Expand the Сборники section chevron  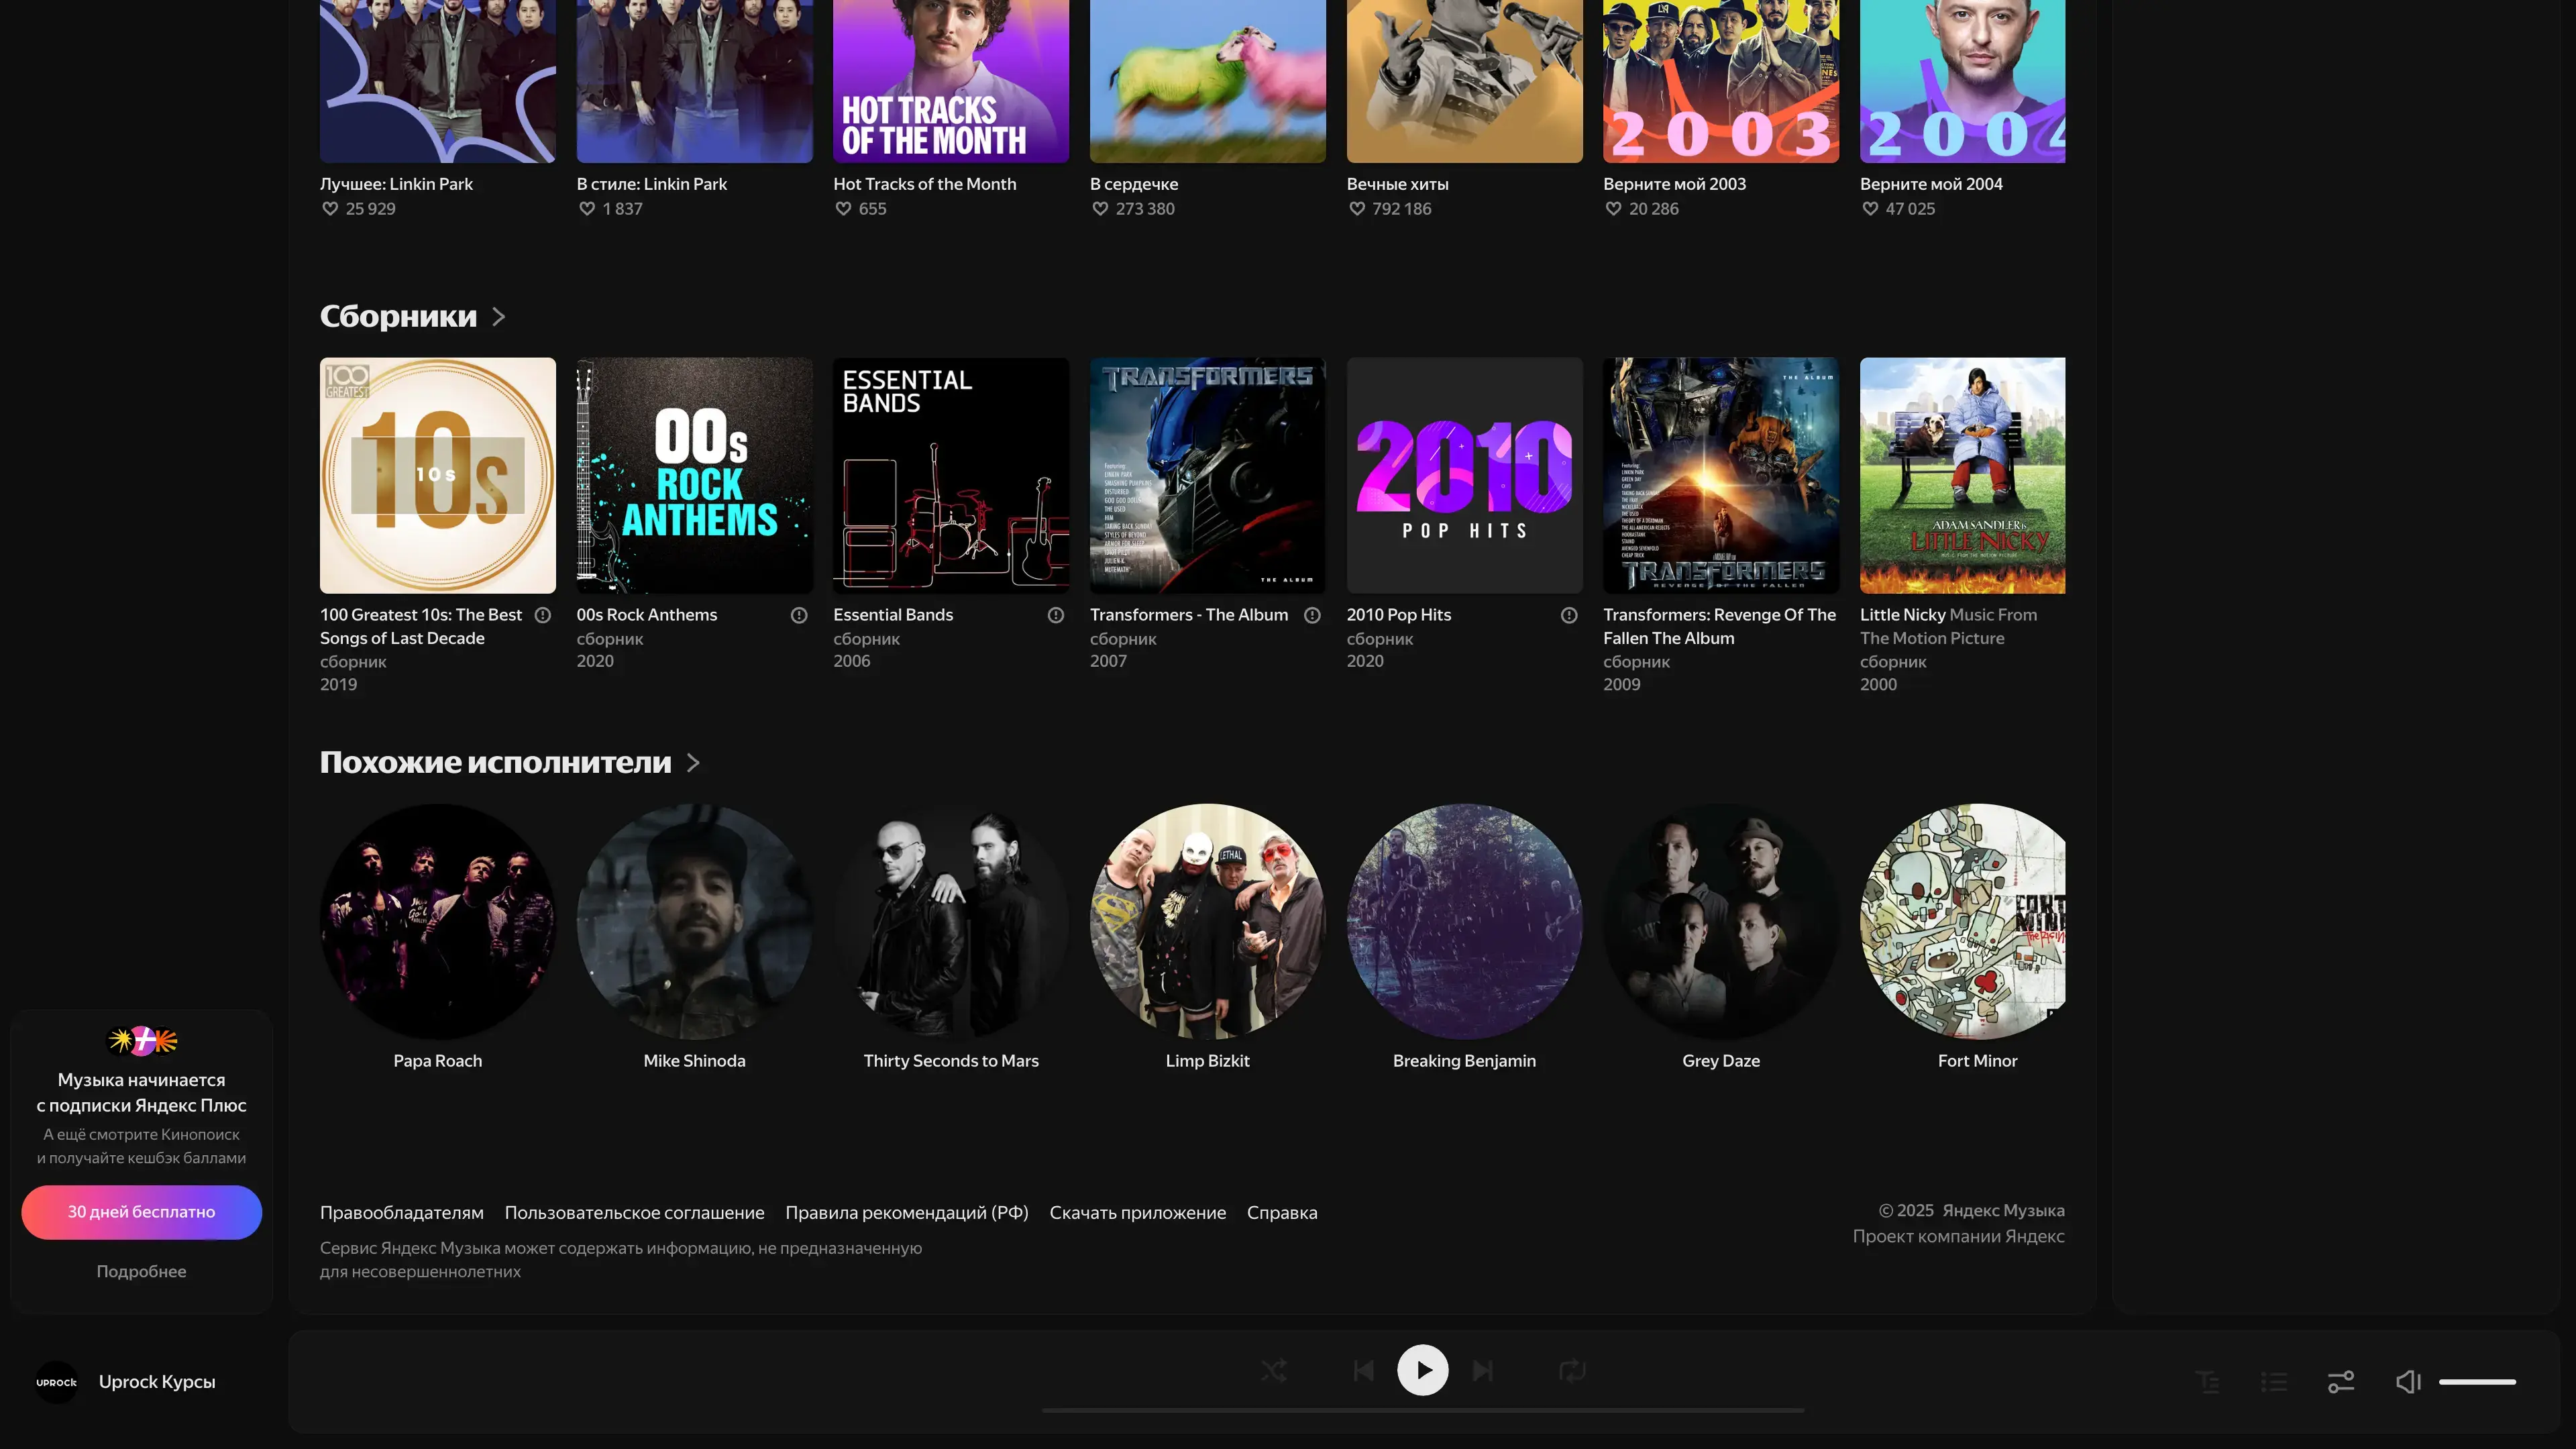[498, 316]
